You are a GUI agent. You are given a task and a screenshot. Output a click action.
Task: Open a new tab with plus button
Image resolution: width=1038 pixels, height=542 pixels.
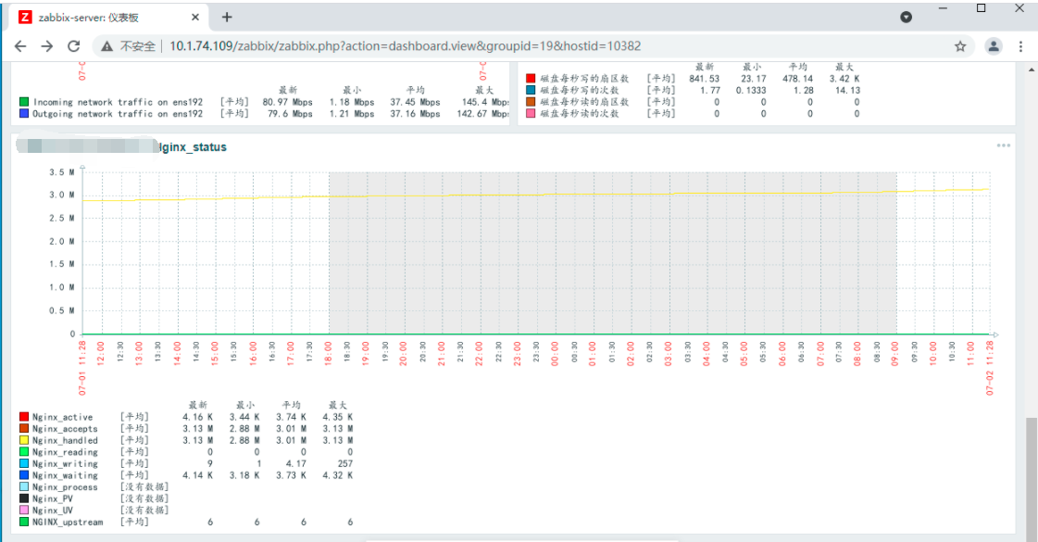[227, 18]
